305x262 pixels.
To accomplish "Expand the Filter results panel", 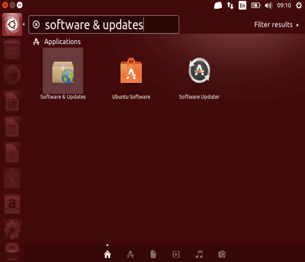I will [x=276, y=25].
